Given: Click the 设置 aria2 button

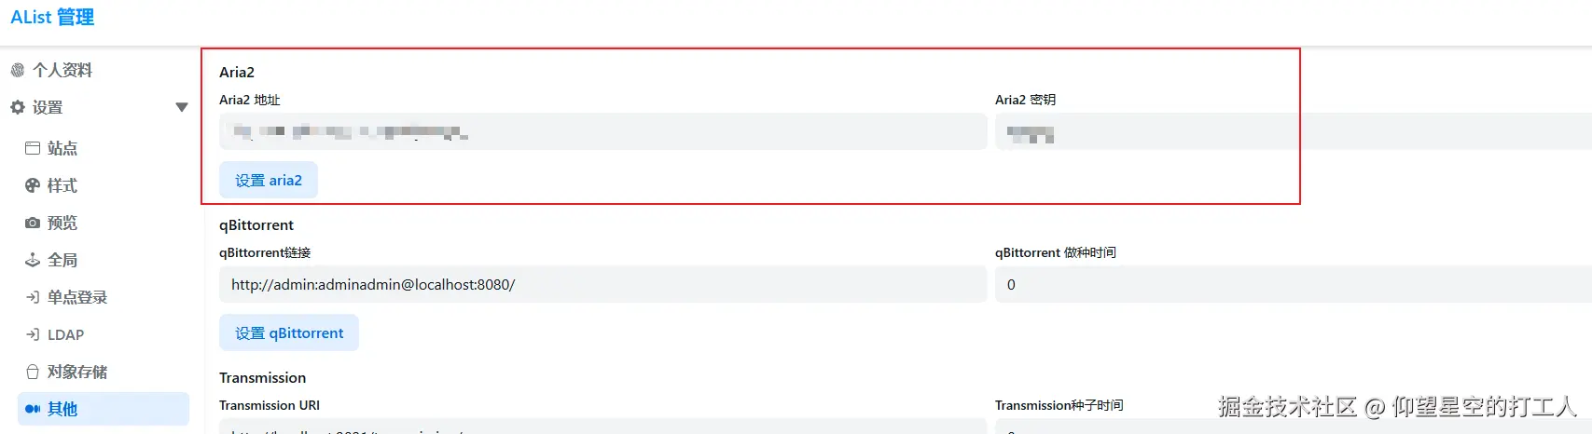Looking at the screenshot, I should coord(269,180).
